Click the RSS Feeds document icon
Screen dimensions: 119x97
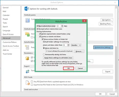pyautogui.click(x=28, y=83)
